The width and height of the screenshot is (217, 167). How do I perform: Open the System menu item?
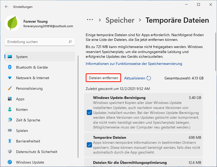point(40,56)
